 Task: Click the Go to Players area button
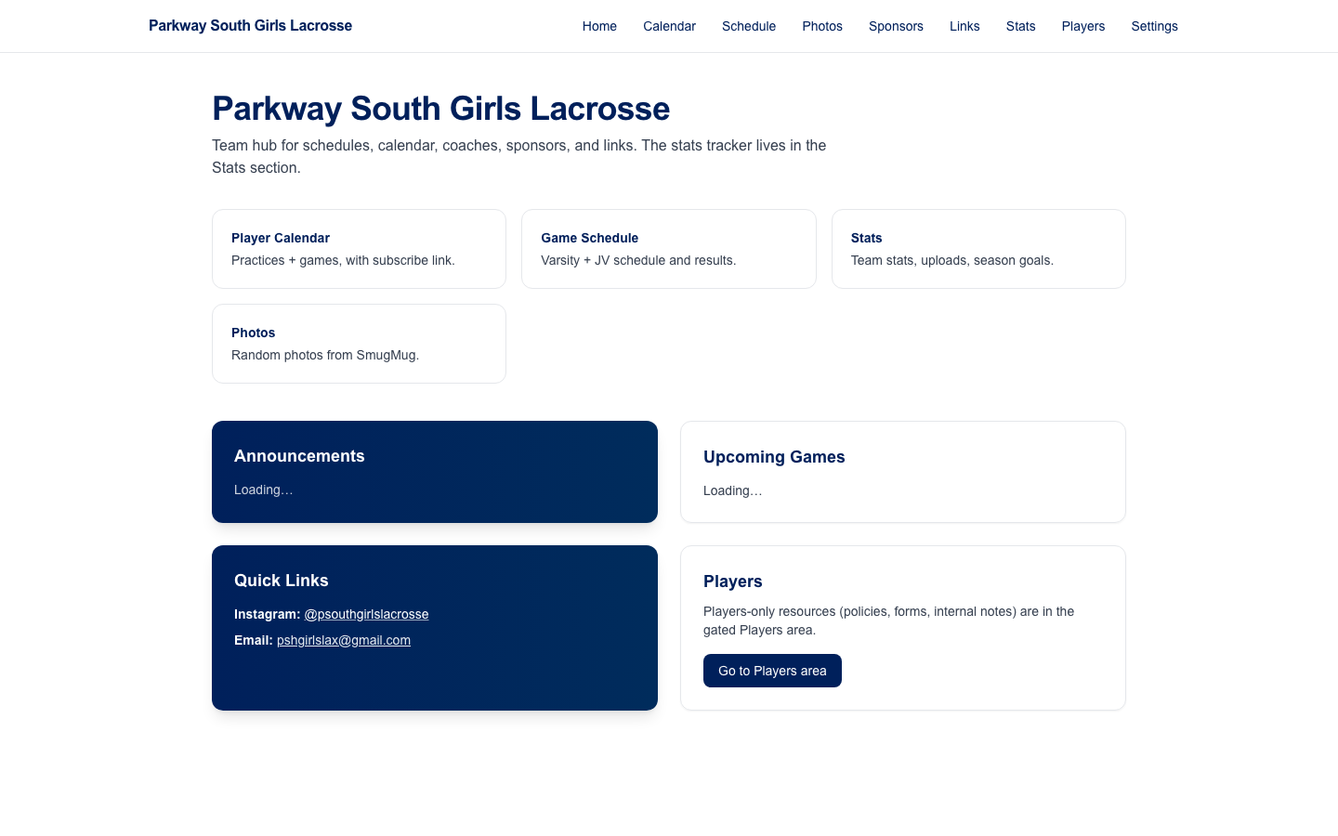[x=772, y=671]
